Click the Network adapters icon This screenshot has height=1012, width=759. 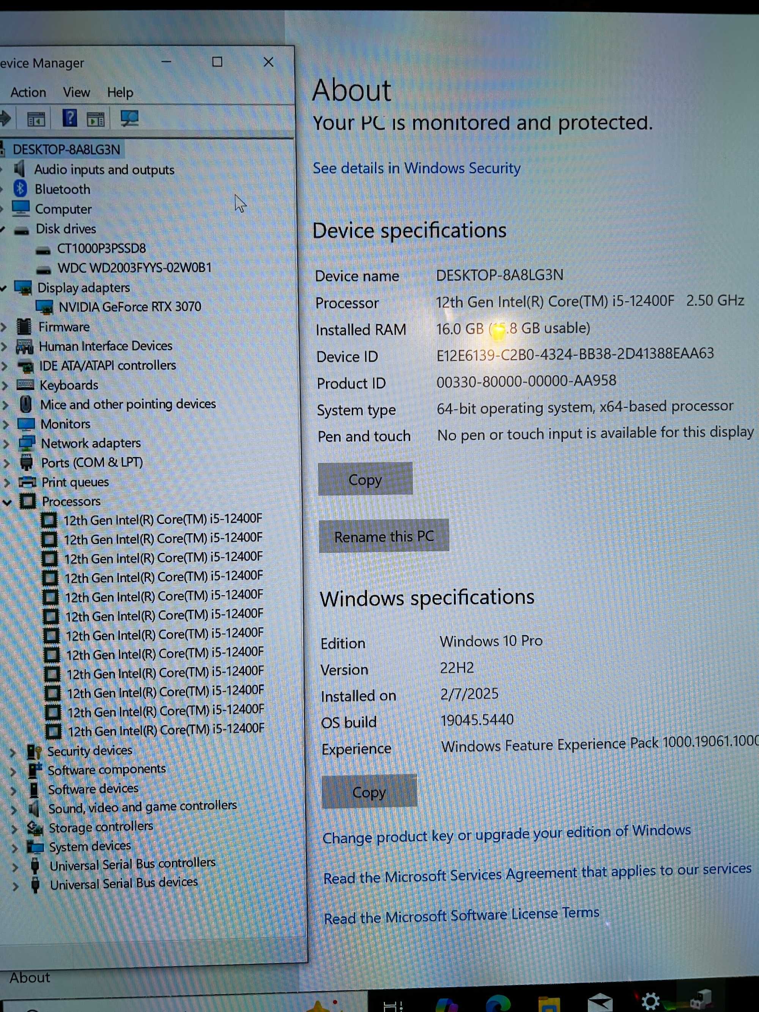27,443
